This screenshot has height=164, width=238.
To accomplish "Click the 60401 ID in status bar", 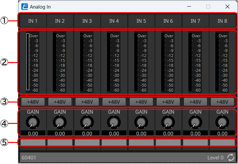I will pos(29,158).
